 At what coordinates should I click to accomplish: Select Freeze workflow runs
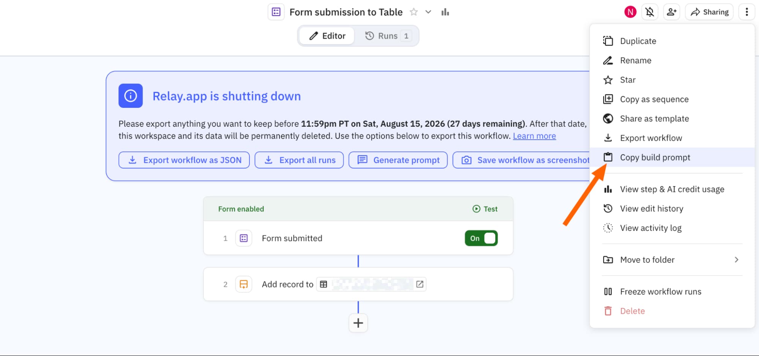click(x=672, y=291)
